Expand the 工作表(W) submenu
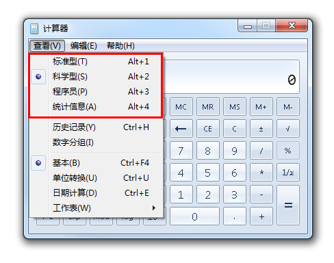This screenshot has height=263, width=334. [97, 208]
